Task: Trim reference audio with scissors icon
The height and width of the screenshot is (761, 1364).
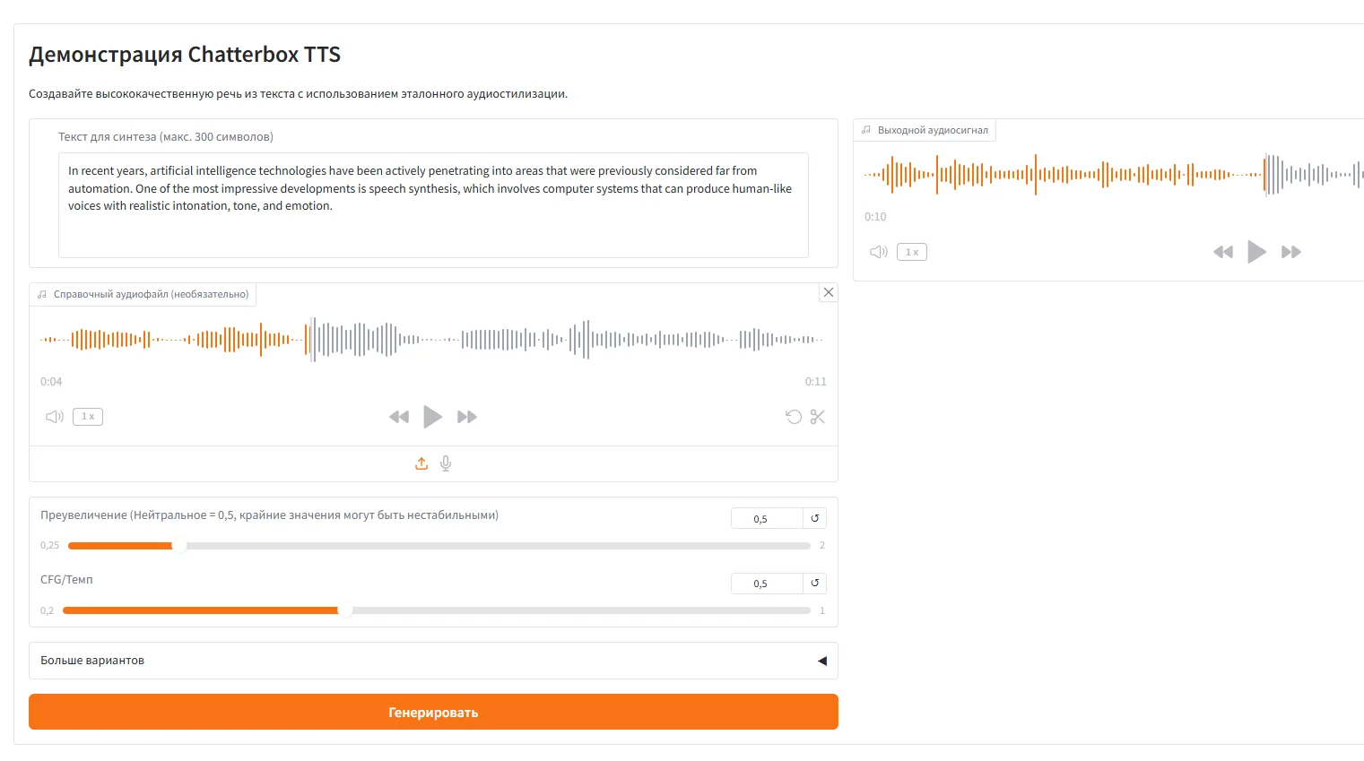Action: [817, 417]
